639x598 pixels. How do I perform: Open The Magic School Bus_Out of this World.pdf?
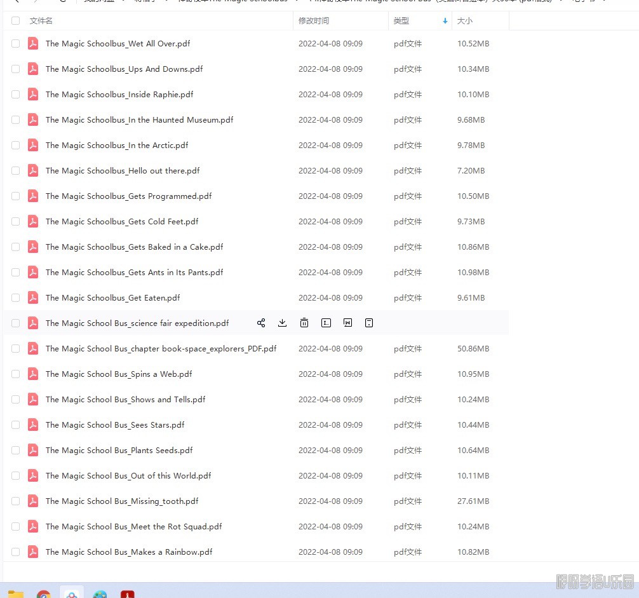[x=128, y=476]
